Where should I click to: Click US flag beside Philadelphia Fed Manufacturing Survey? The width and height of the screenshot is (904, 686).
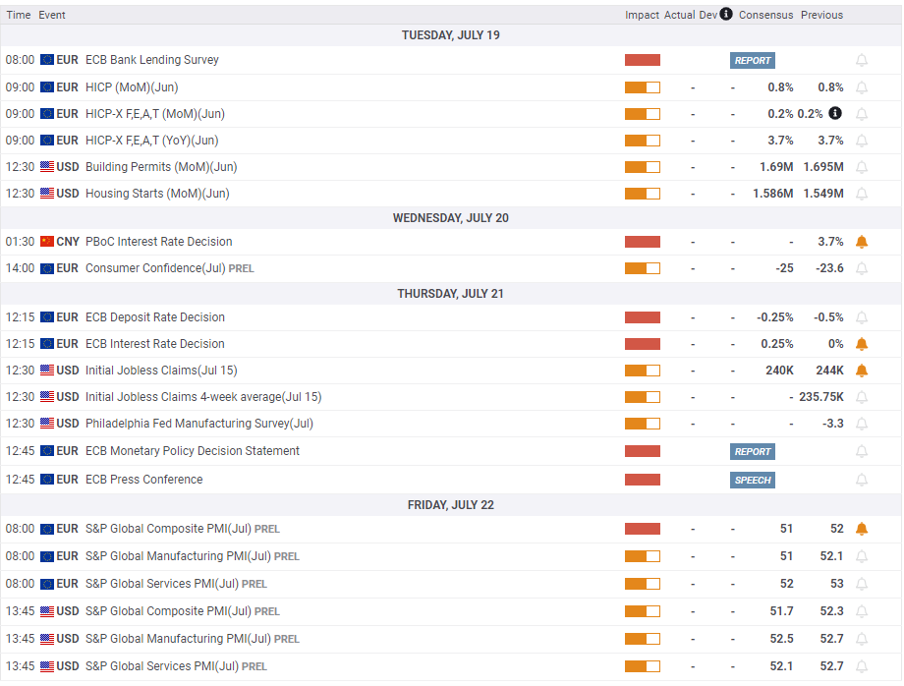[x=46, y=424]
